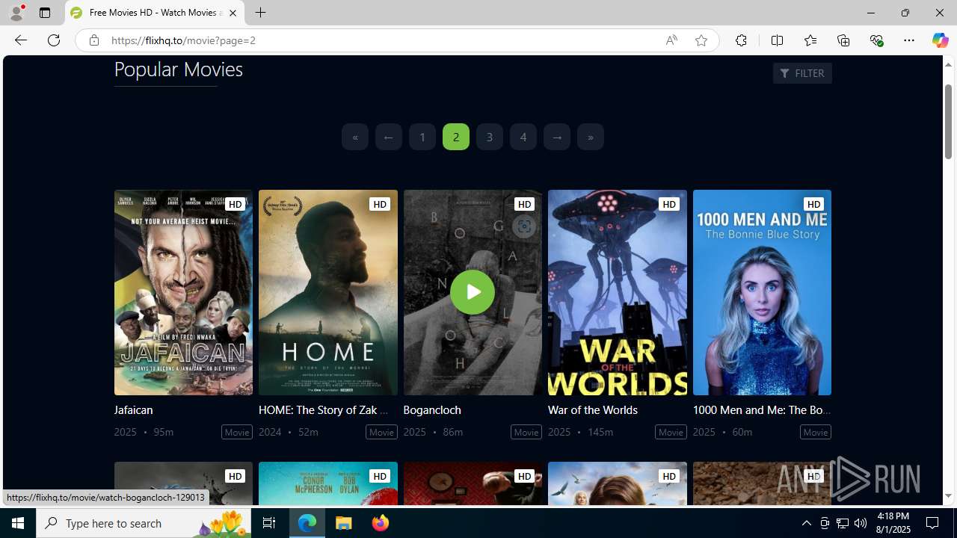Image resolution: width=957 pixels, height=538 pixels.
Task: Open Read aloud icon in address bar
Action: 671,40
